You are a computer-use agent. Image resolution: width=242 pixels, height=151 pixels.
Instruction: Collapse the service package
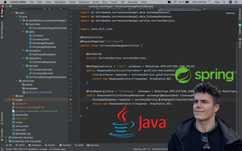pos(23,66)
